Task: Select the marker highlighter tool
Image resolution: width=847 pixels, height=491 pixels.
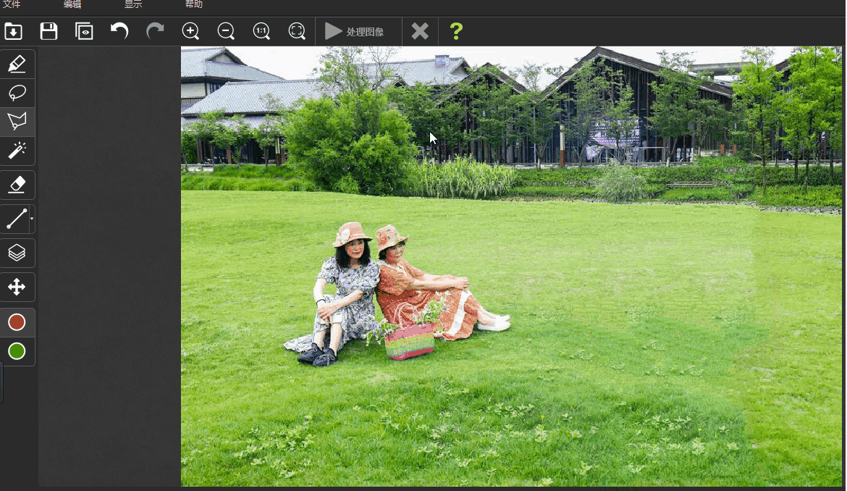Action: [x=17, y=64]
